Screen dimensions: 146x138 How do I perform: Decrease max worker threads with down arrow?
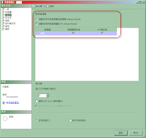click(x=48, y=96)
